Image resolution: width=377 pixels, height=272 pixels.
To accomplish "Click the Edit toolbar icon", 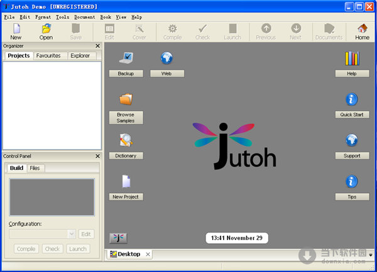I will point(109,29).
